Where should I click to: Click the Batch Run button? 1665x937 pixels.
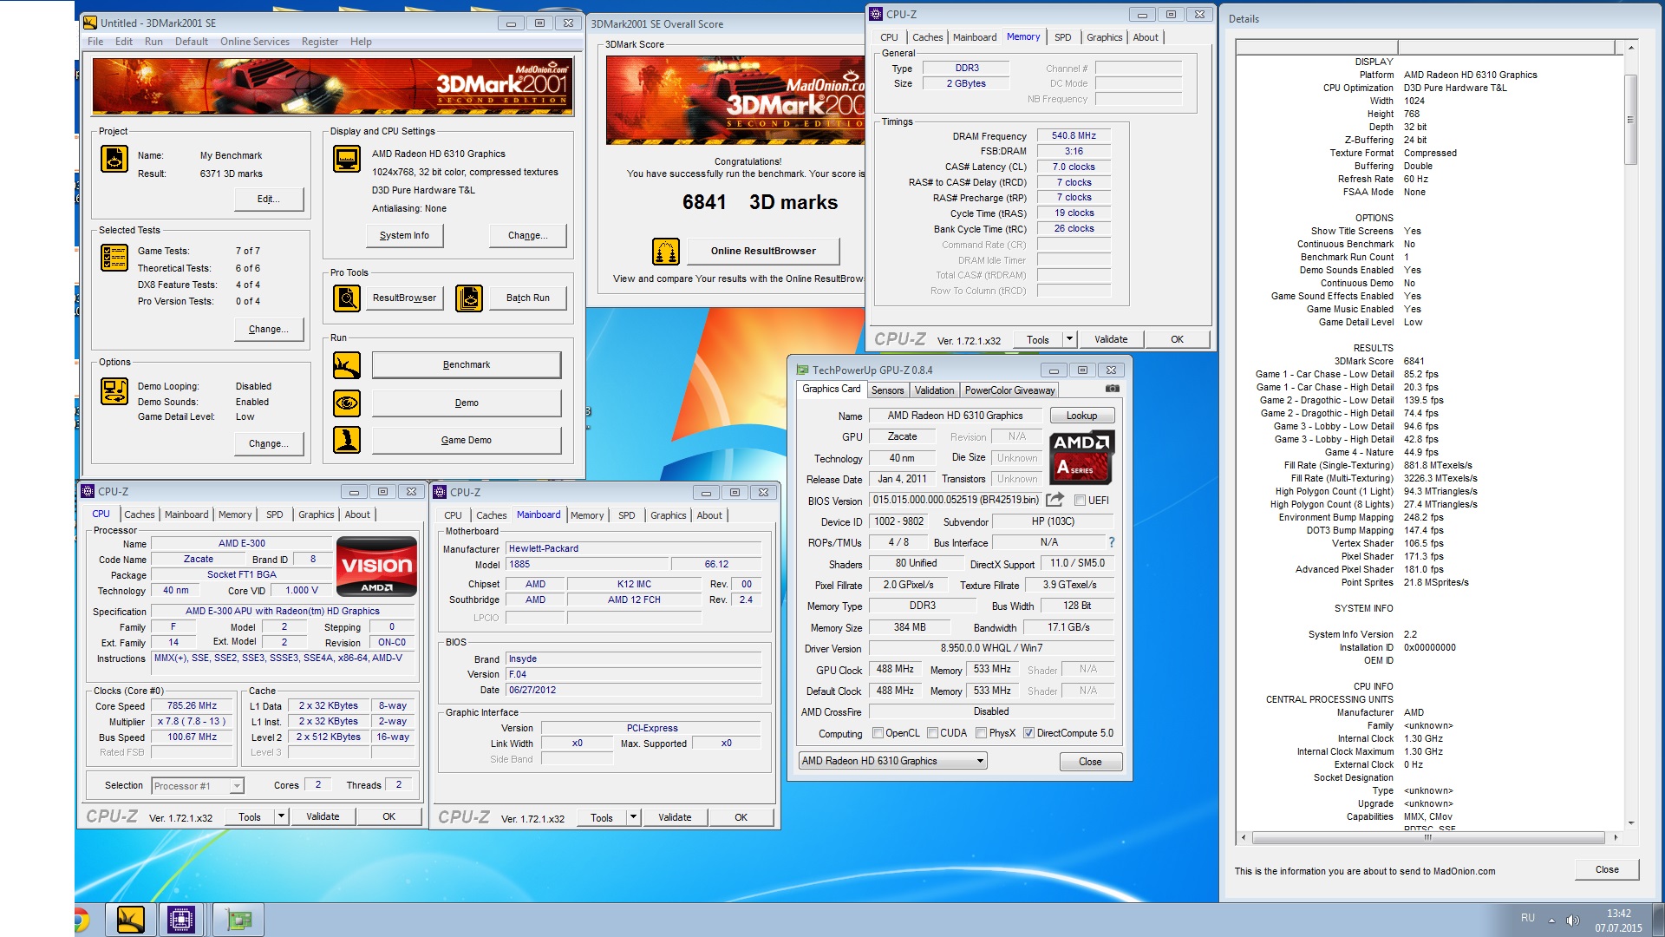click(528, 298)
